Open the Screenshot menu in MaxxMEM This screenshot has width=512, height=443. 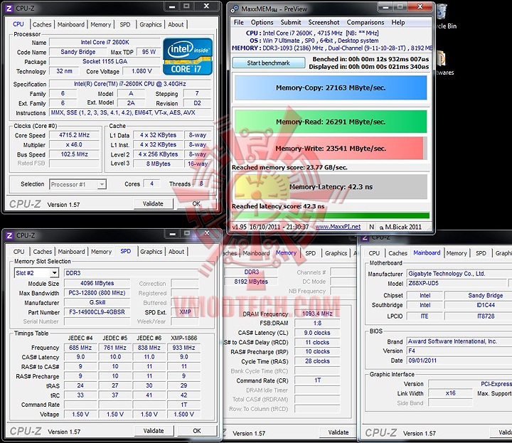324,22
